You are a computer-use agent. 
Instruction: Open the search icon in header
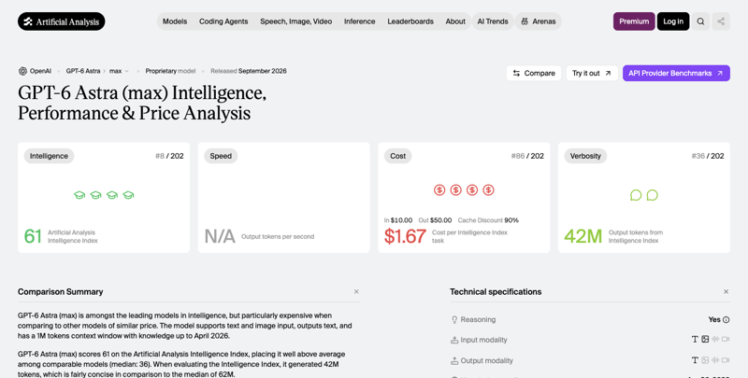pos(700,21)
